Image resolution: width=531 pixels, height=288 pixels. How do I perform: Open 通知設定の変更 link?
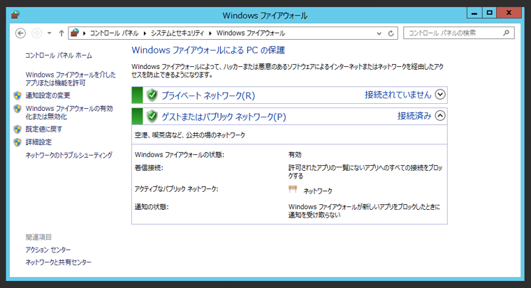(x=48, y=96)
